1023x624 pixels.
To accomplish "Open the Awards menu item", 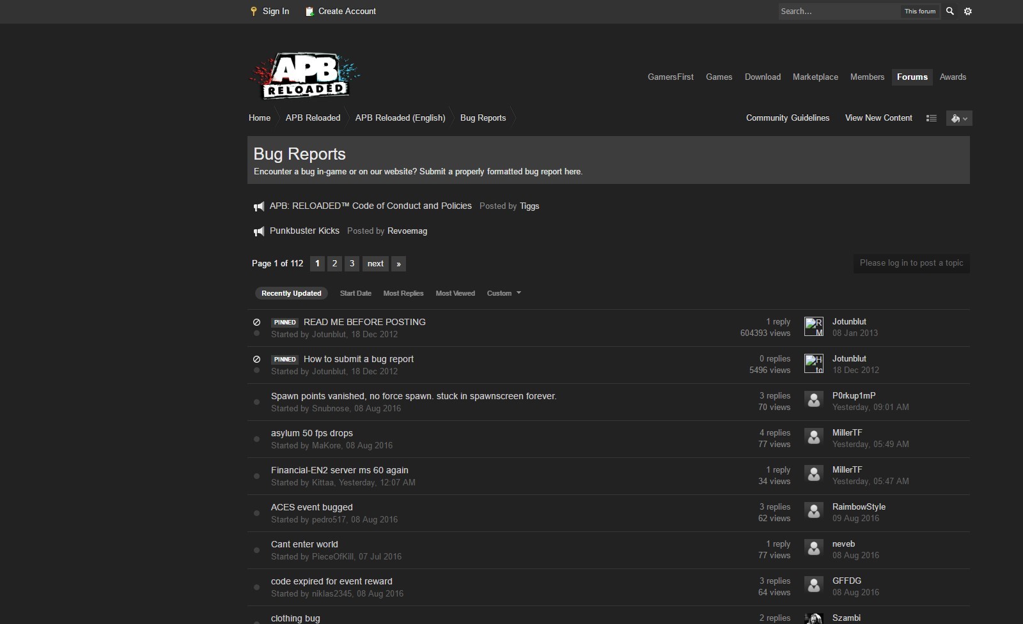I will point(953,77).
